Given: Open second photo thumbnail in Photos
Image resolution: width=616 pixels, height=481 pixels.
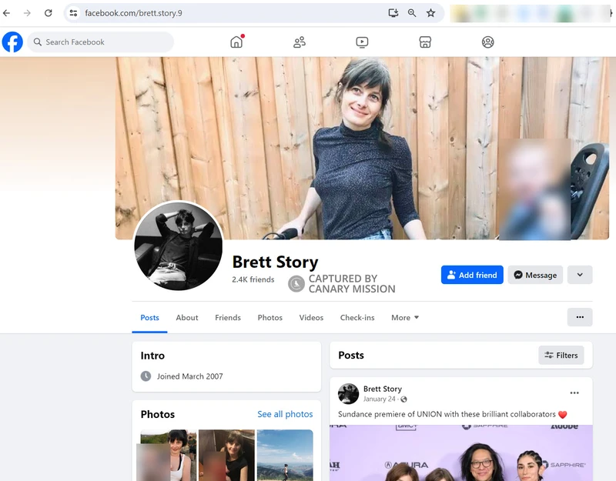Looking at the screenshot, I should pos(226,455).
